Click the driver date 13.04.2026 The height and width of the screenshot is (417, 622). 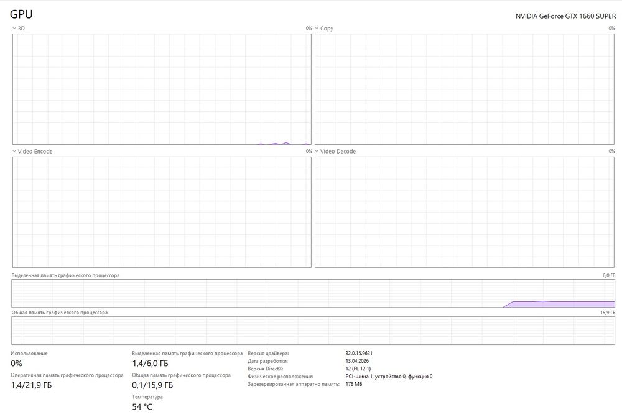click(x=357, y=361)
